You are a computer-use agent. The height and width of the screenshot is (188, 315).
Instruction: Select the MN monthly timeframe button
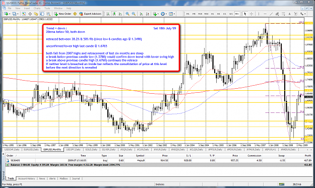(x=237, y=14)
